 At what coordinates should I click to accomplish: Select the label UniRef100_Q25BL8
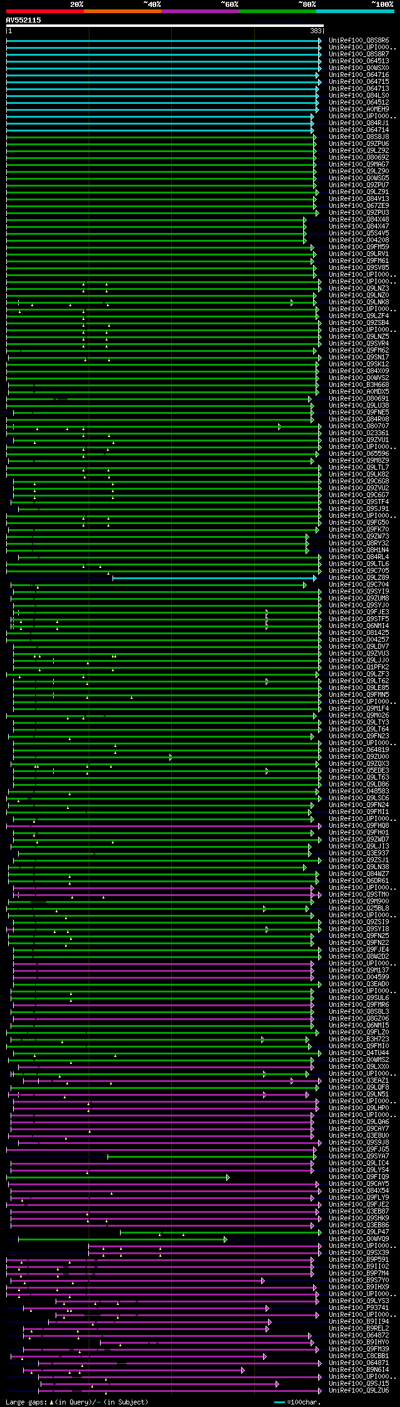pos(359,909)
